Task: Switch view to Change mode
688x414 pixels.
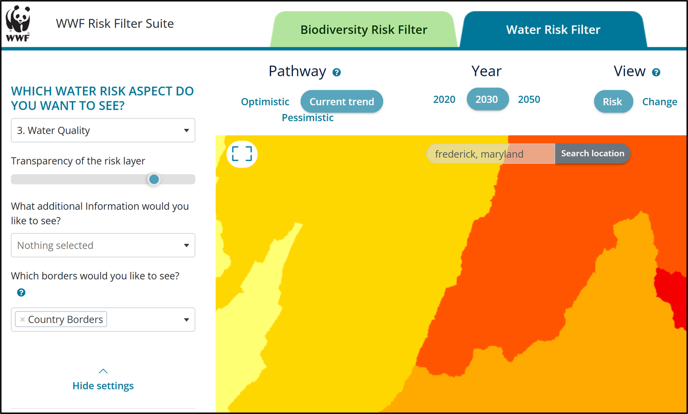Action: point(659,101)
